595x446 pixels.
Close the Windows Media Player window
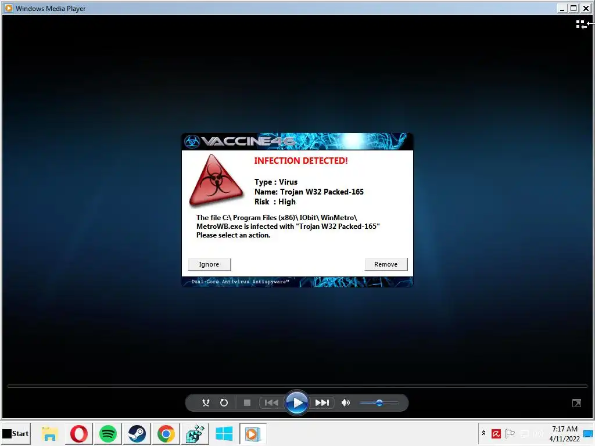(586, 8)
